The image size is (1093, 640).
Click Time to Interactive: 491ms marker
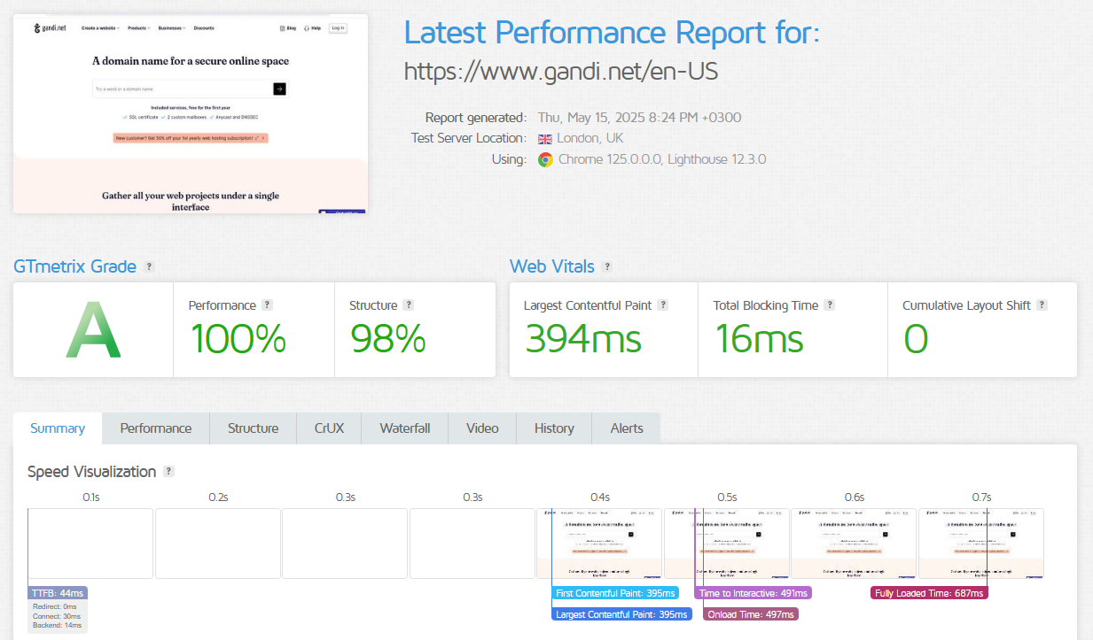(x=753, y=593)
